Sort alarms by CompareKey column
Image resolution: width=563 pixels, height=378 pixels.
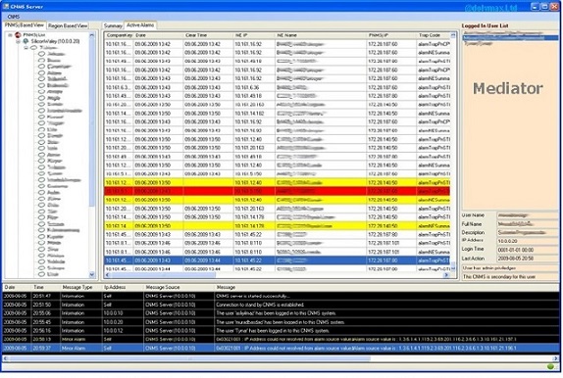click(120, 35)
